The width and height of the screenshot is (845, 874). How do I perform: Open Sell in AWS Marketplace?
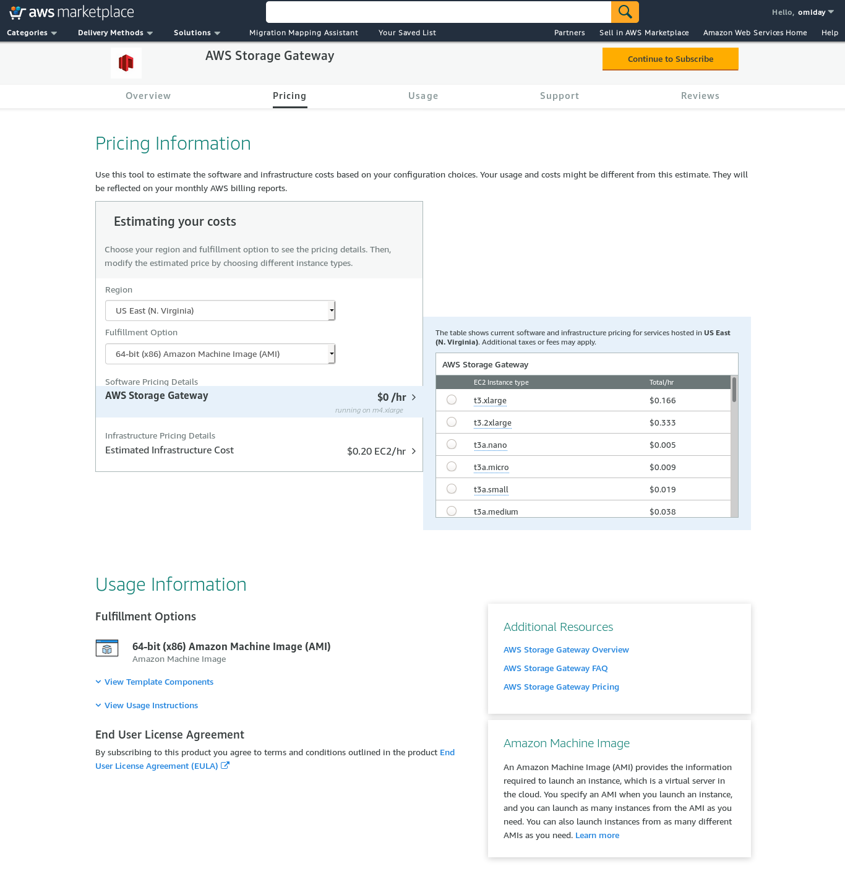(x=644, y=33)
